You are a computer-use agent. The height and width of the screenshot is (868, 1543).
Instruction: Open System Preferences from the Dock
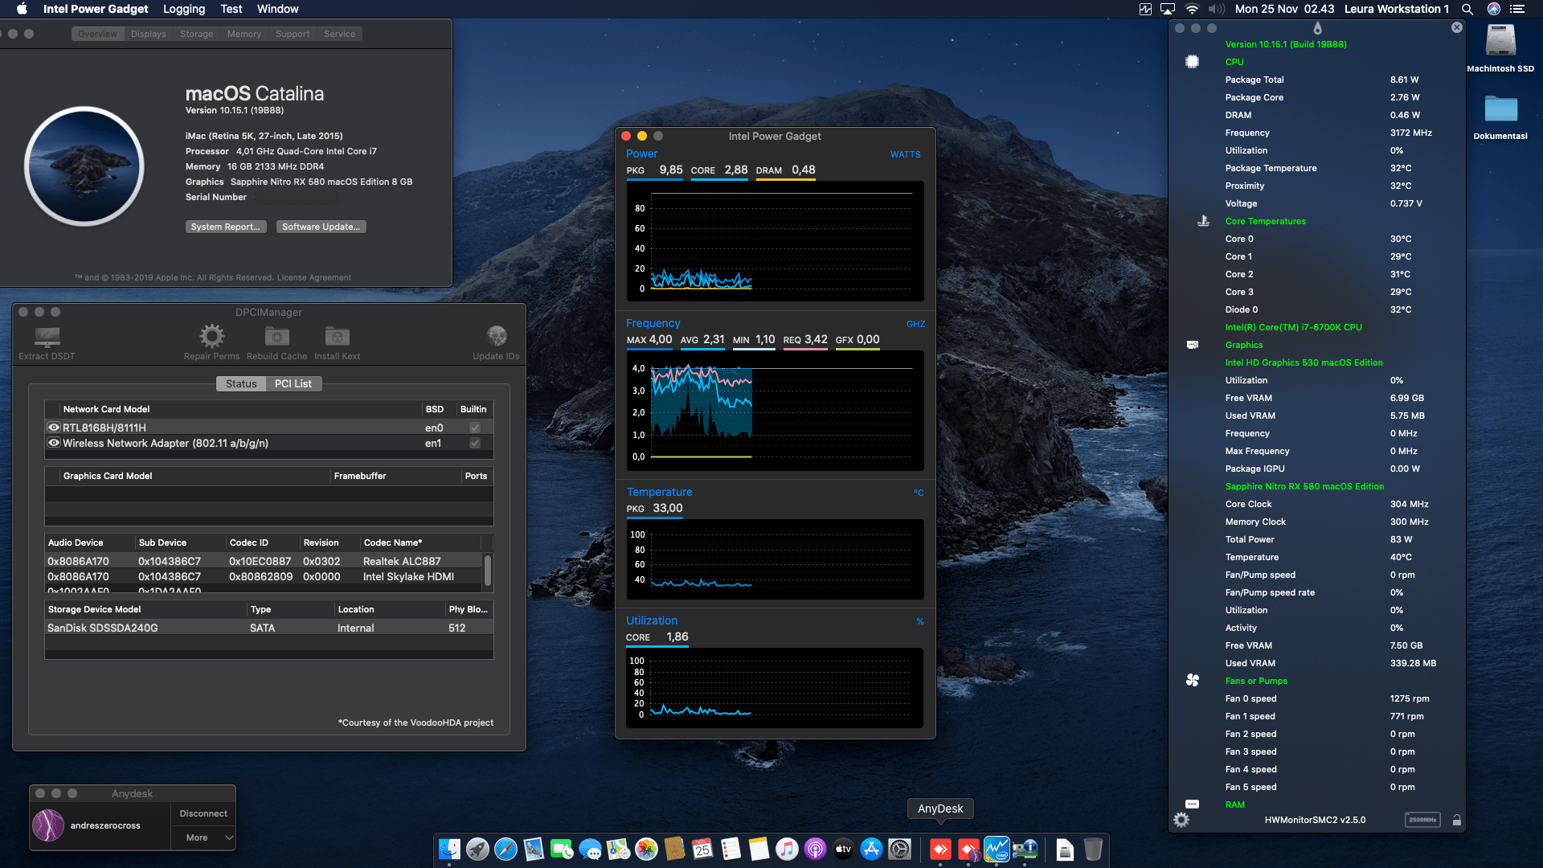(x=899, y=850)
